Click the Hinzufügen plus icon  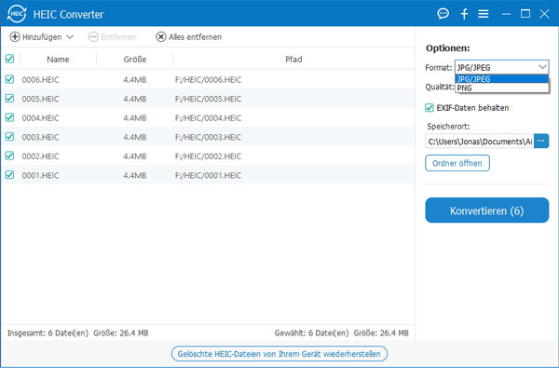tap(15, 36)
